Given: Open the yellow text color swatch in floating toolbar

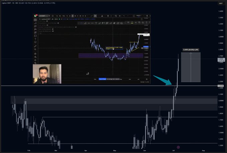Looking at the screenshot, I should point(132,23).
